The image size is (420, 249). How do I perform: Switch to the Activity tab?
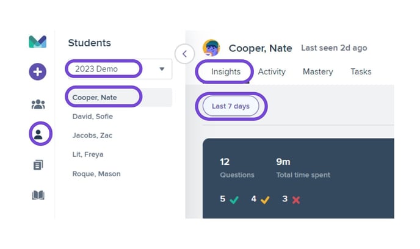tap(272, 72)
